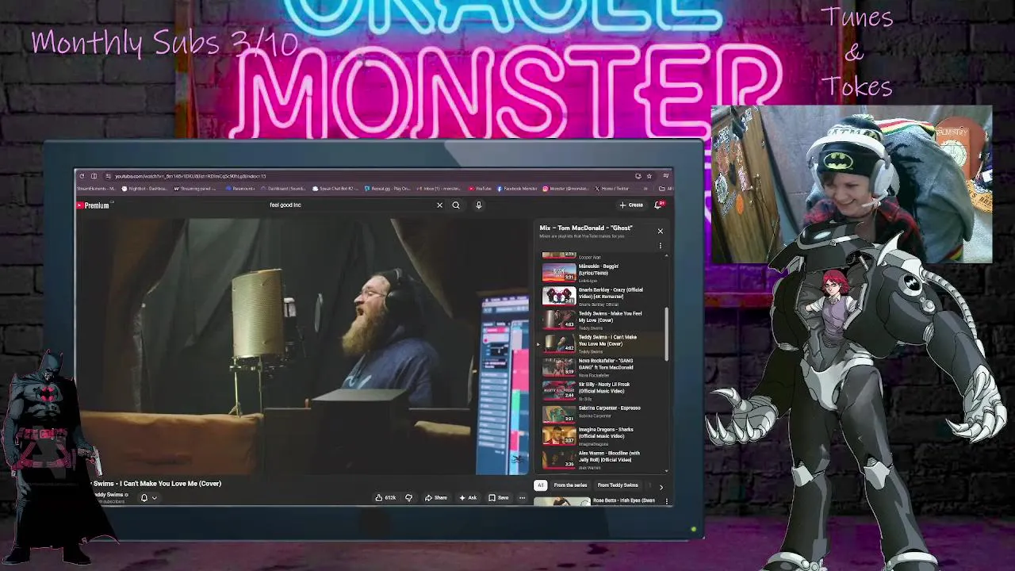Expand notification preferences chevron
This screenshot has width=1015, height=571.
coord(154,498)
